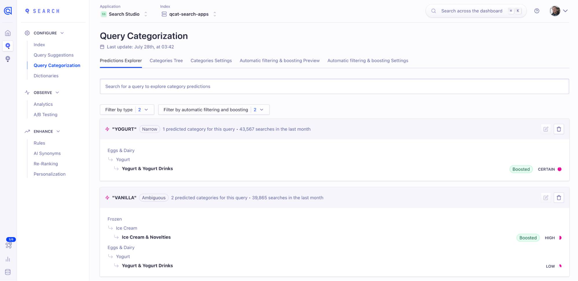This screenshot has height=281, width=578.
Task: Open Automatic filtering & boosting Settings tab
Action: (x=368, y=61)
